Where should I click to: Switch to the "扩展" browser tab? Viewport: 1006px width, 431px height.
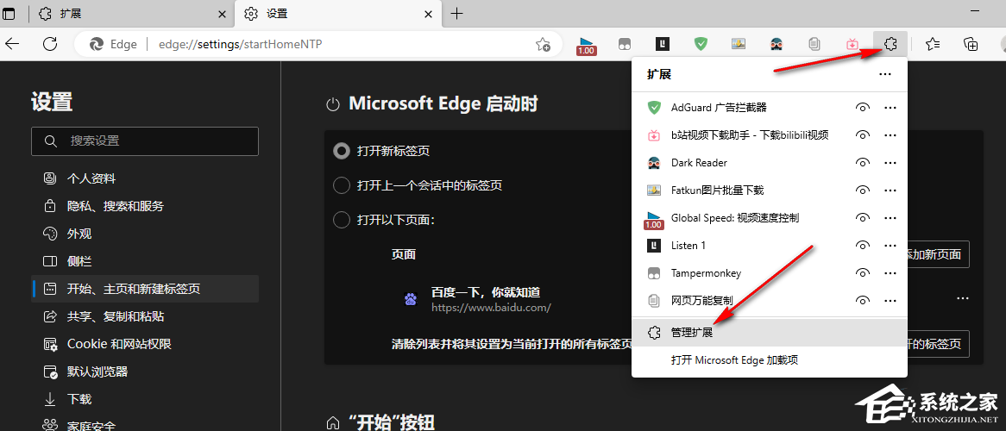click(129, 14)
